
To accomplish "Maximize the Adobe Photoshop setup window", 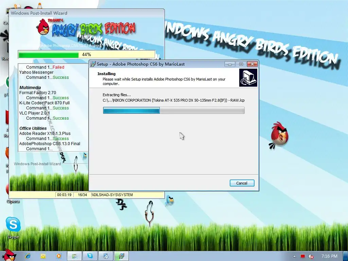I will [241, 64].
